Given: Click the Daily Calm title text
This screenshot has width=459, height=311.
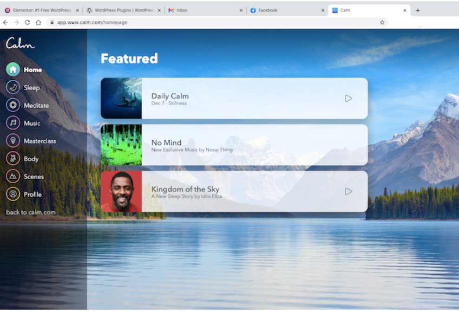Looking at the screenshot, I should [170, 96].
